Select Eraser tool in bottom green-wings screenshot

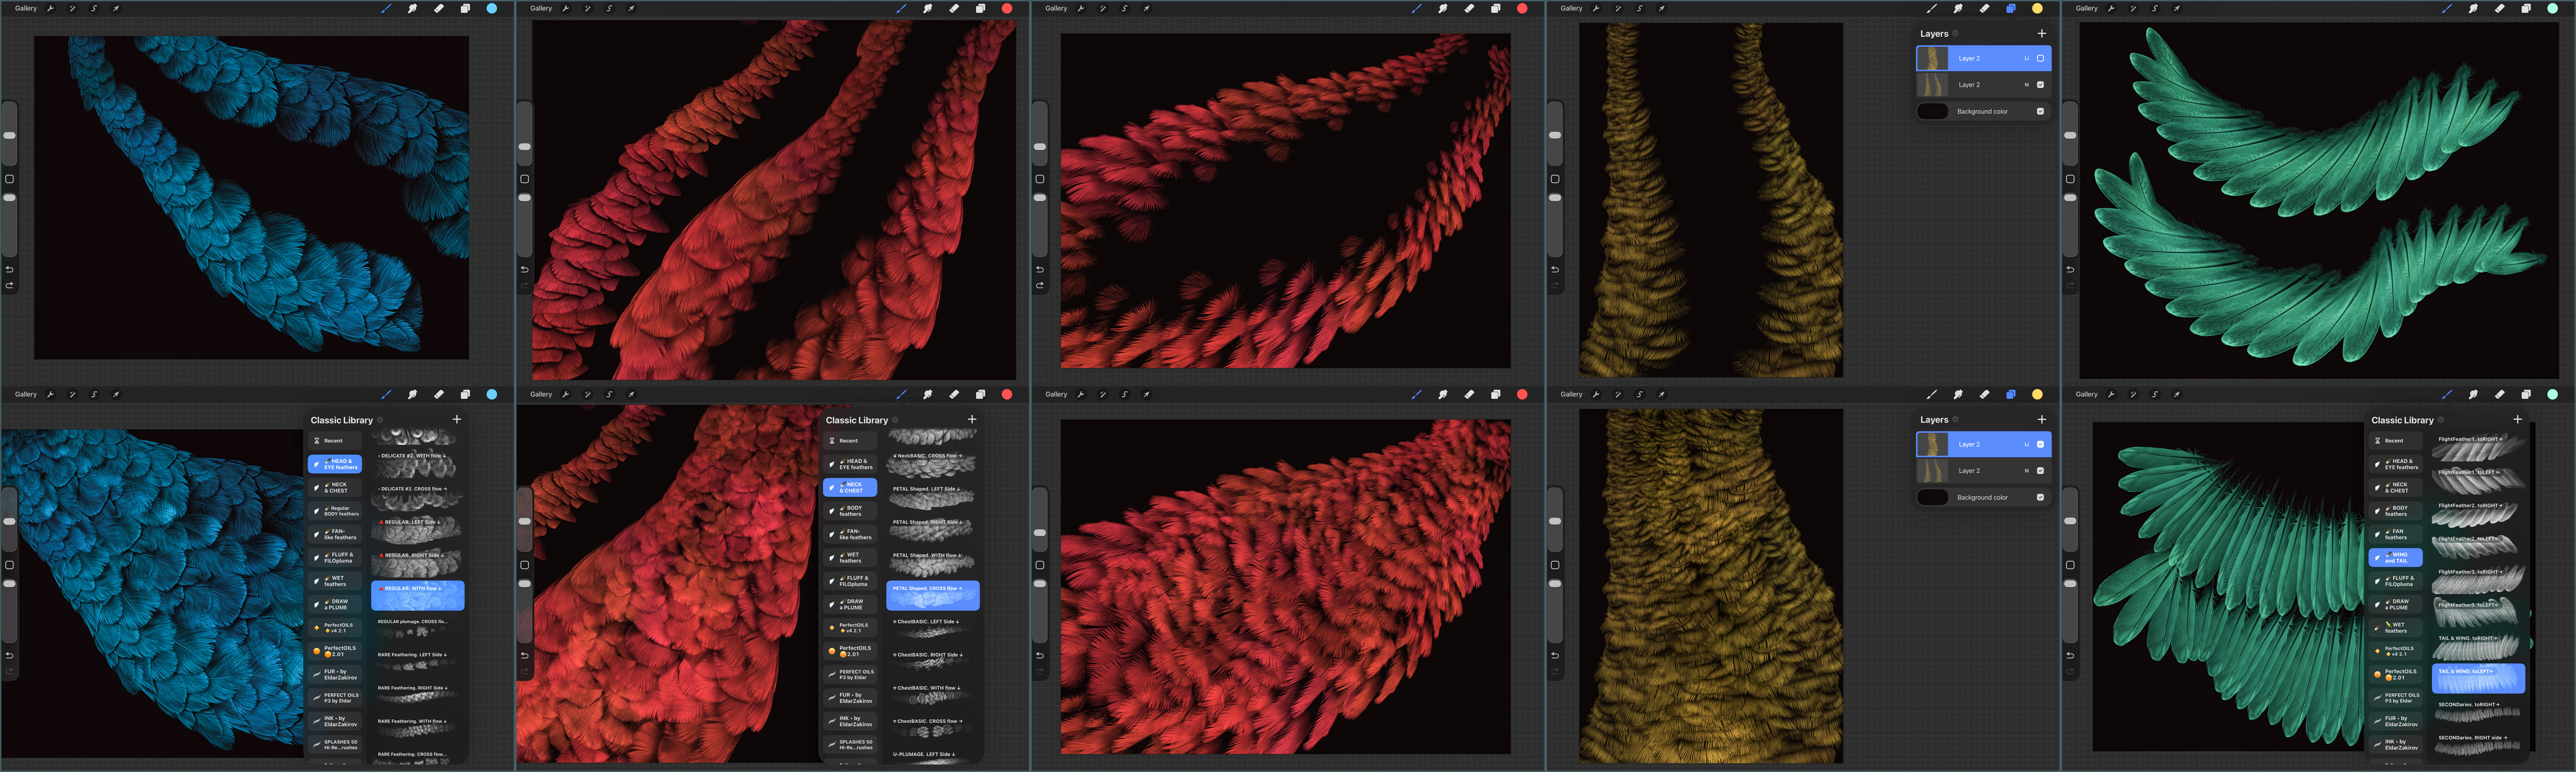[x=2500, y=394]
